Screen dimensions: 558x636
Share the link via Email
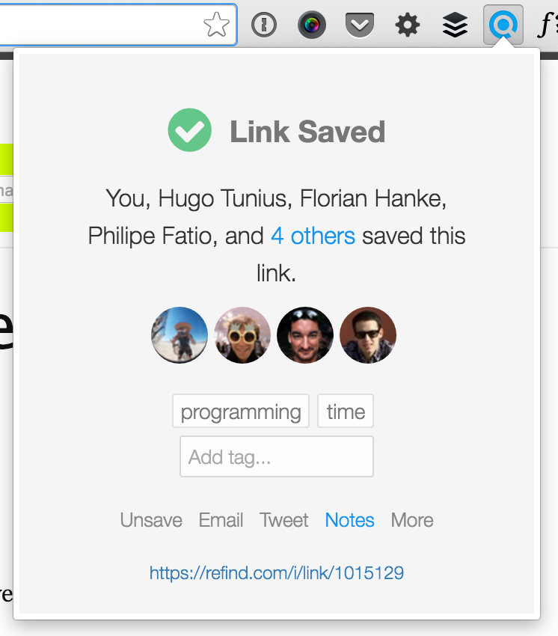point(221,520)
